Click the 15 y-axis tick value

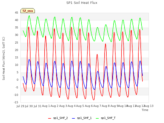point(16,57)
